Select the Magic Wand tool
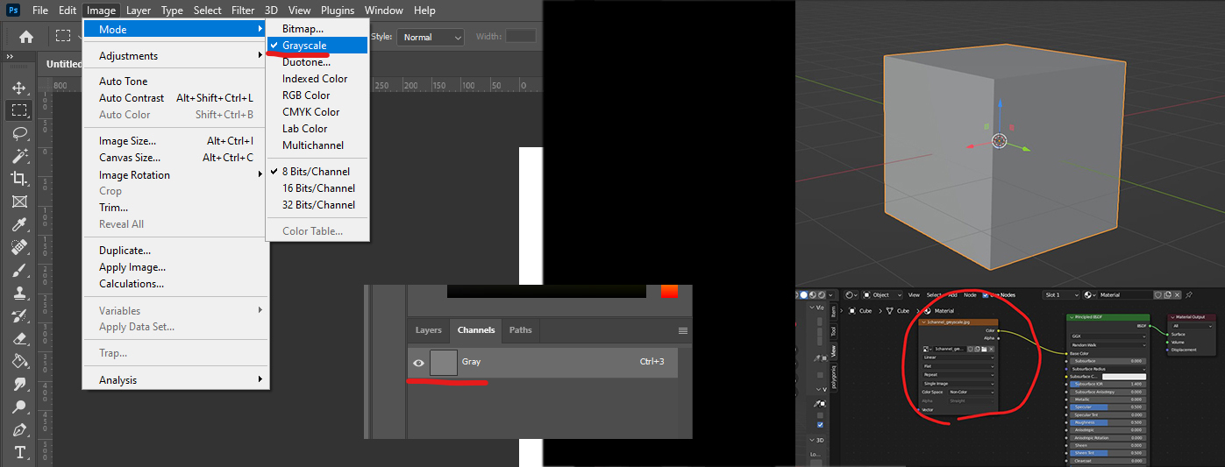 pyautogui.click(x=18, y=156)
